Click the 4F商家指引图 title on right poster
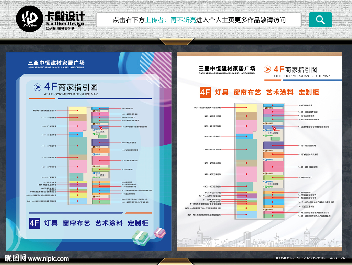Image resolution: width=352 pixels, height=265 pixels. (295, 70)
